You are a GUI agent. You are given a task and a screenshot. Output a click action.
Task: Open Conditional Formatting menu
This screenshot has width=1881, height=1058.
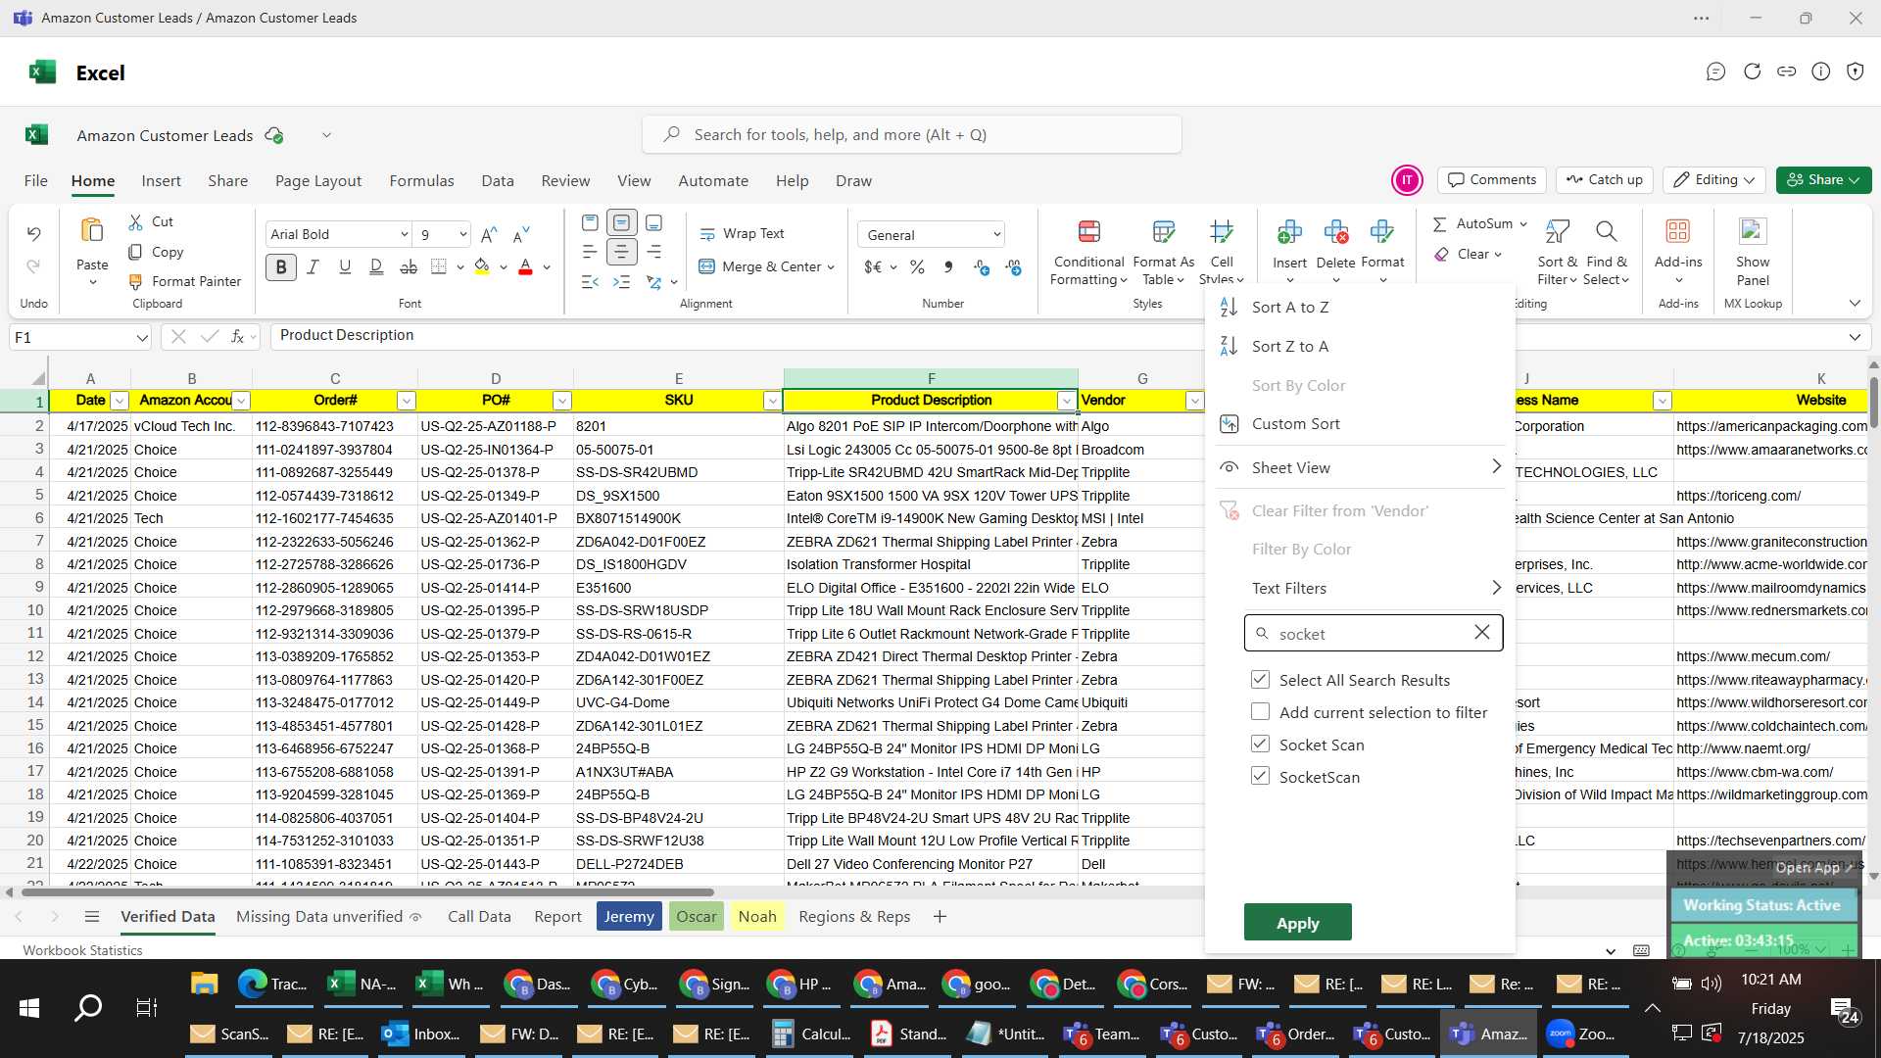coord(1088,253)
